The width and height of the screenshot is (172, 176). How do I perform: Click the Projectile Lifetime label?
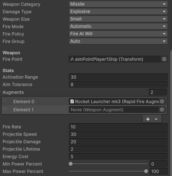(21, 149)
